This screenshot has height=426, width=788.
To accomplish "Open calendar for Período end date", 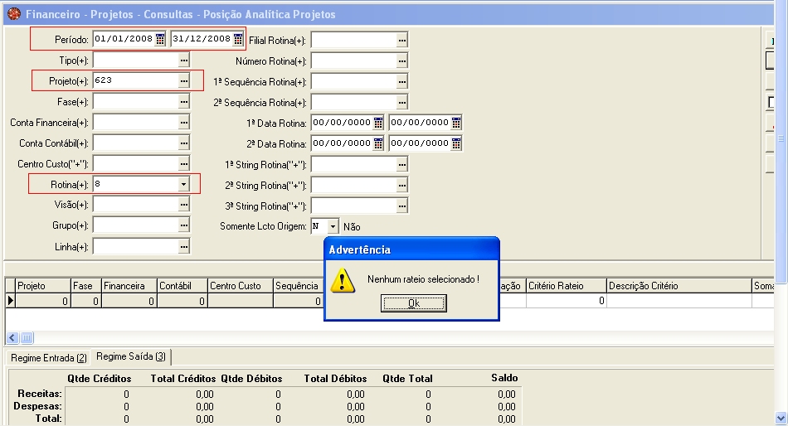I will [238, 39].
